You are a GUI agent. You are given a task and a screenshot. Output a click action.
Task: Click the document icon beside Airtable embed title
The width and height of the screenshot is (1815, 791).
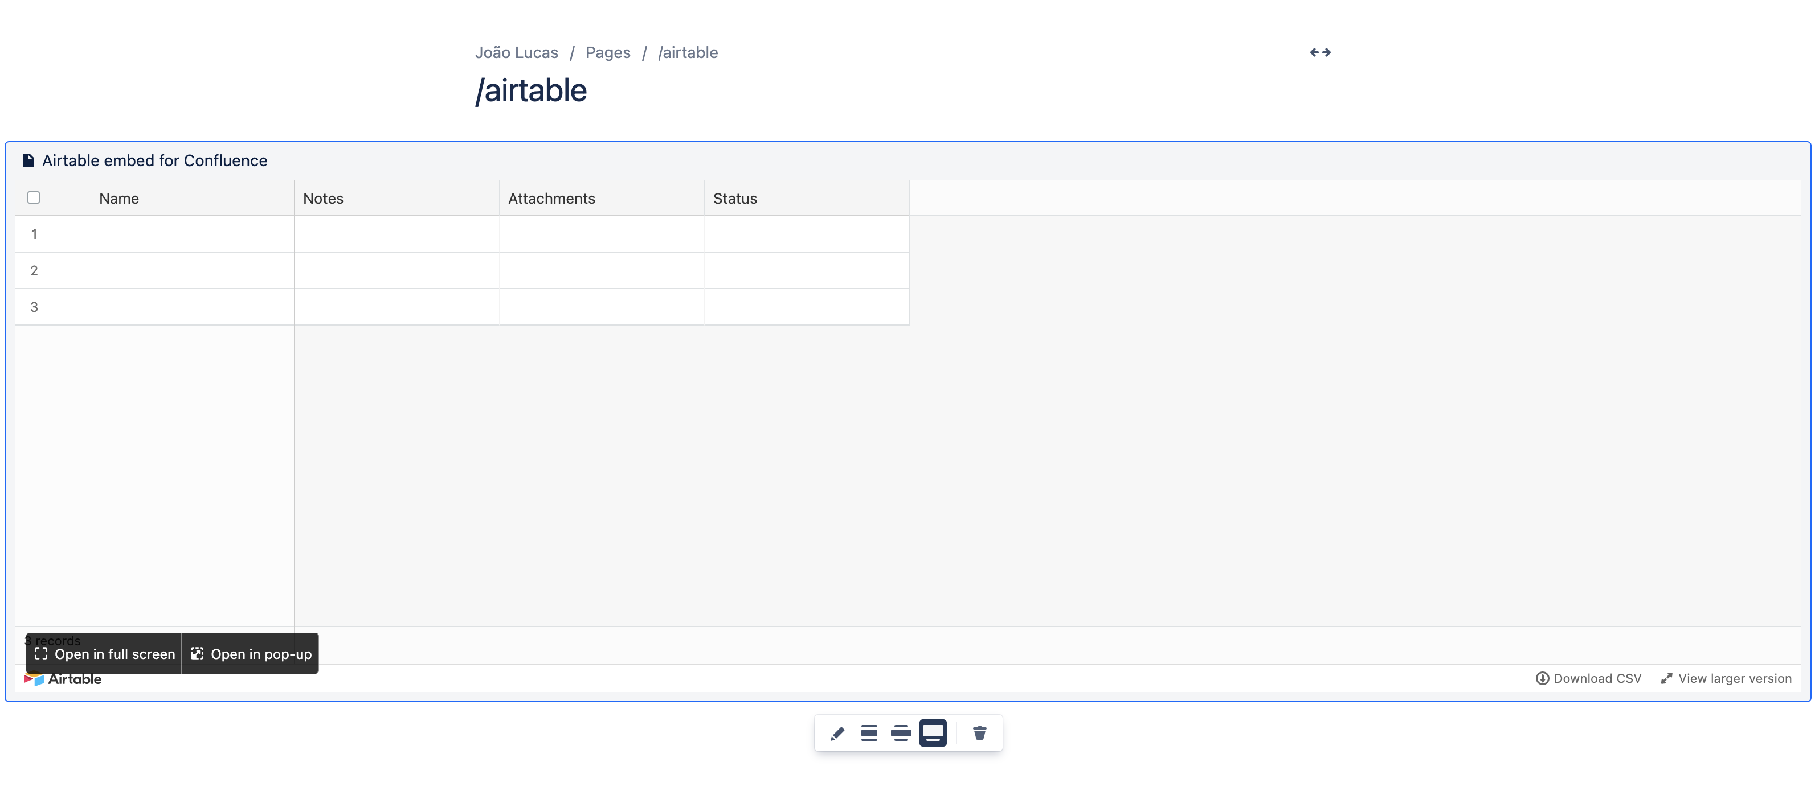coord(28,160)
